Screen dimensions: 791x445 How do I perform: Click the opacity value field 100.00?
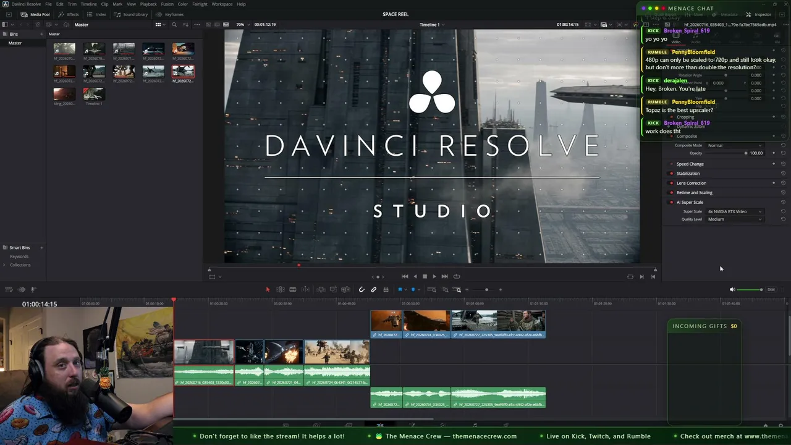756,153
